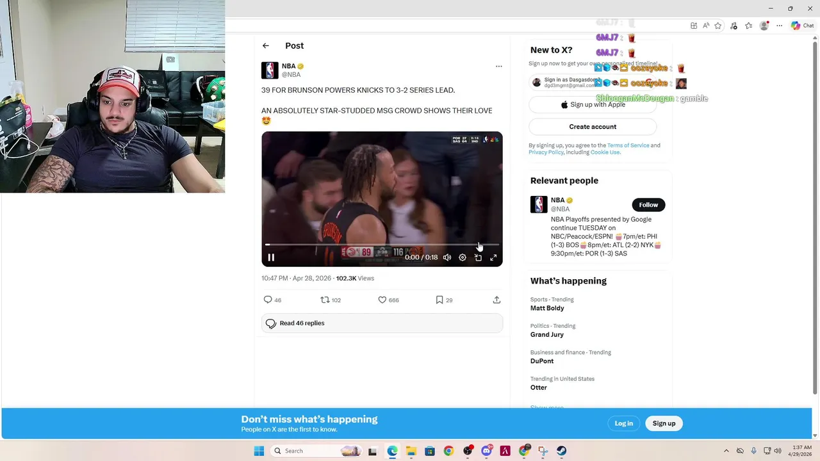
Task: Open the Edge profile avatar
Action: (x=764, y=26)
